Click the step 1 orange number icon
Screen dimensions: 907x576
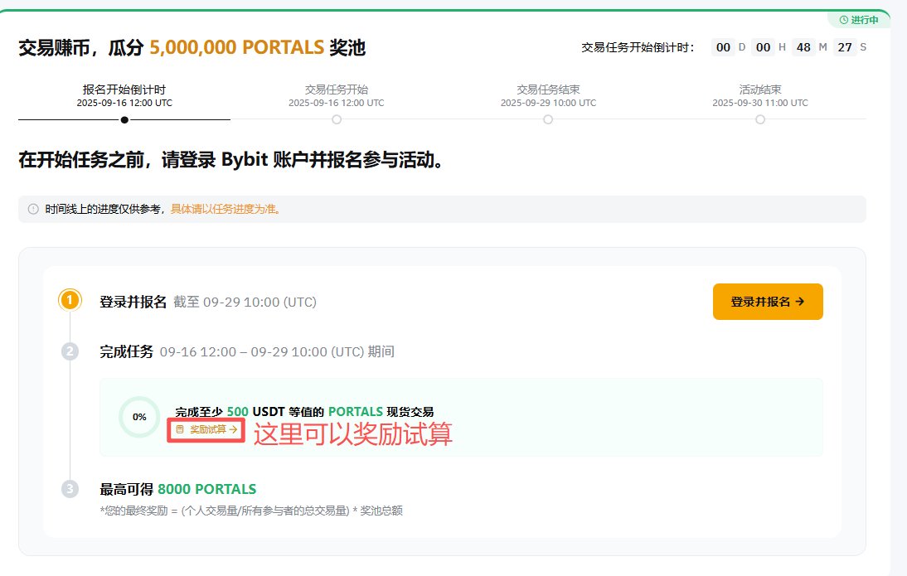[70, 300]
